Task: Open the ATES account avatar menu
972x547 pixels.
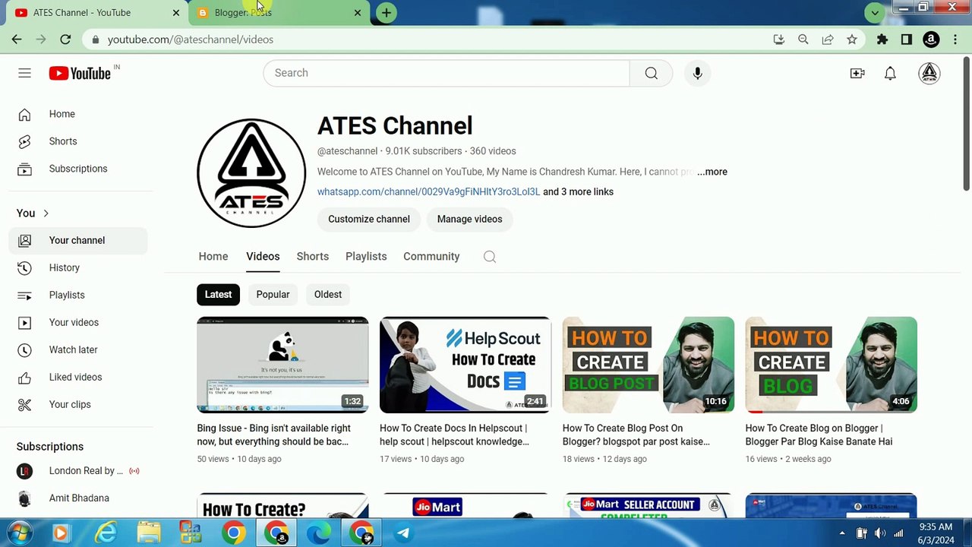Action: point(929,73)
